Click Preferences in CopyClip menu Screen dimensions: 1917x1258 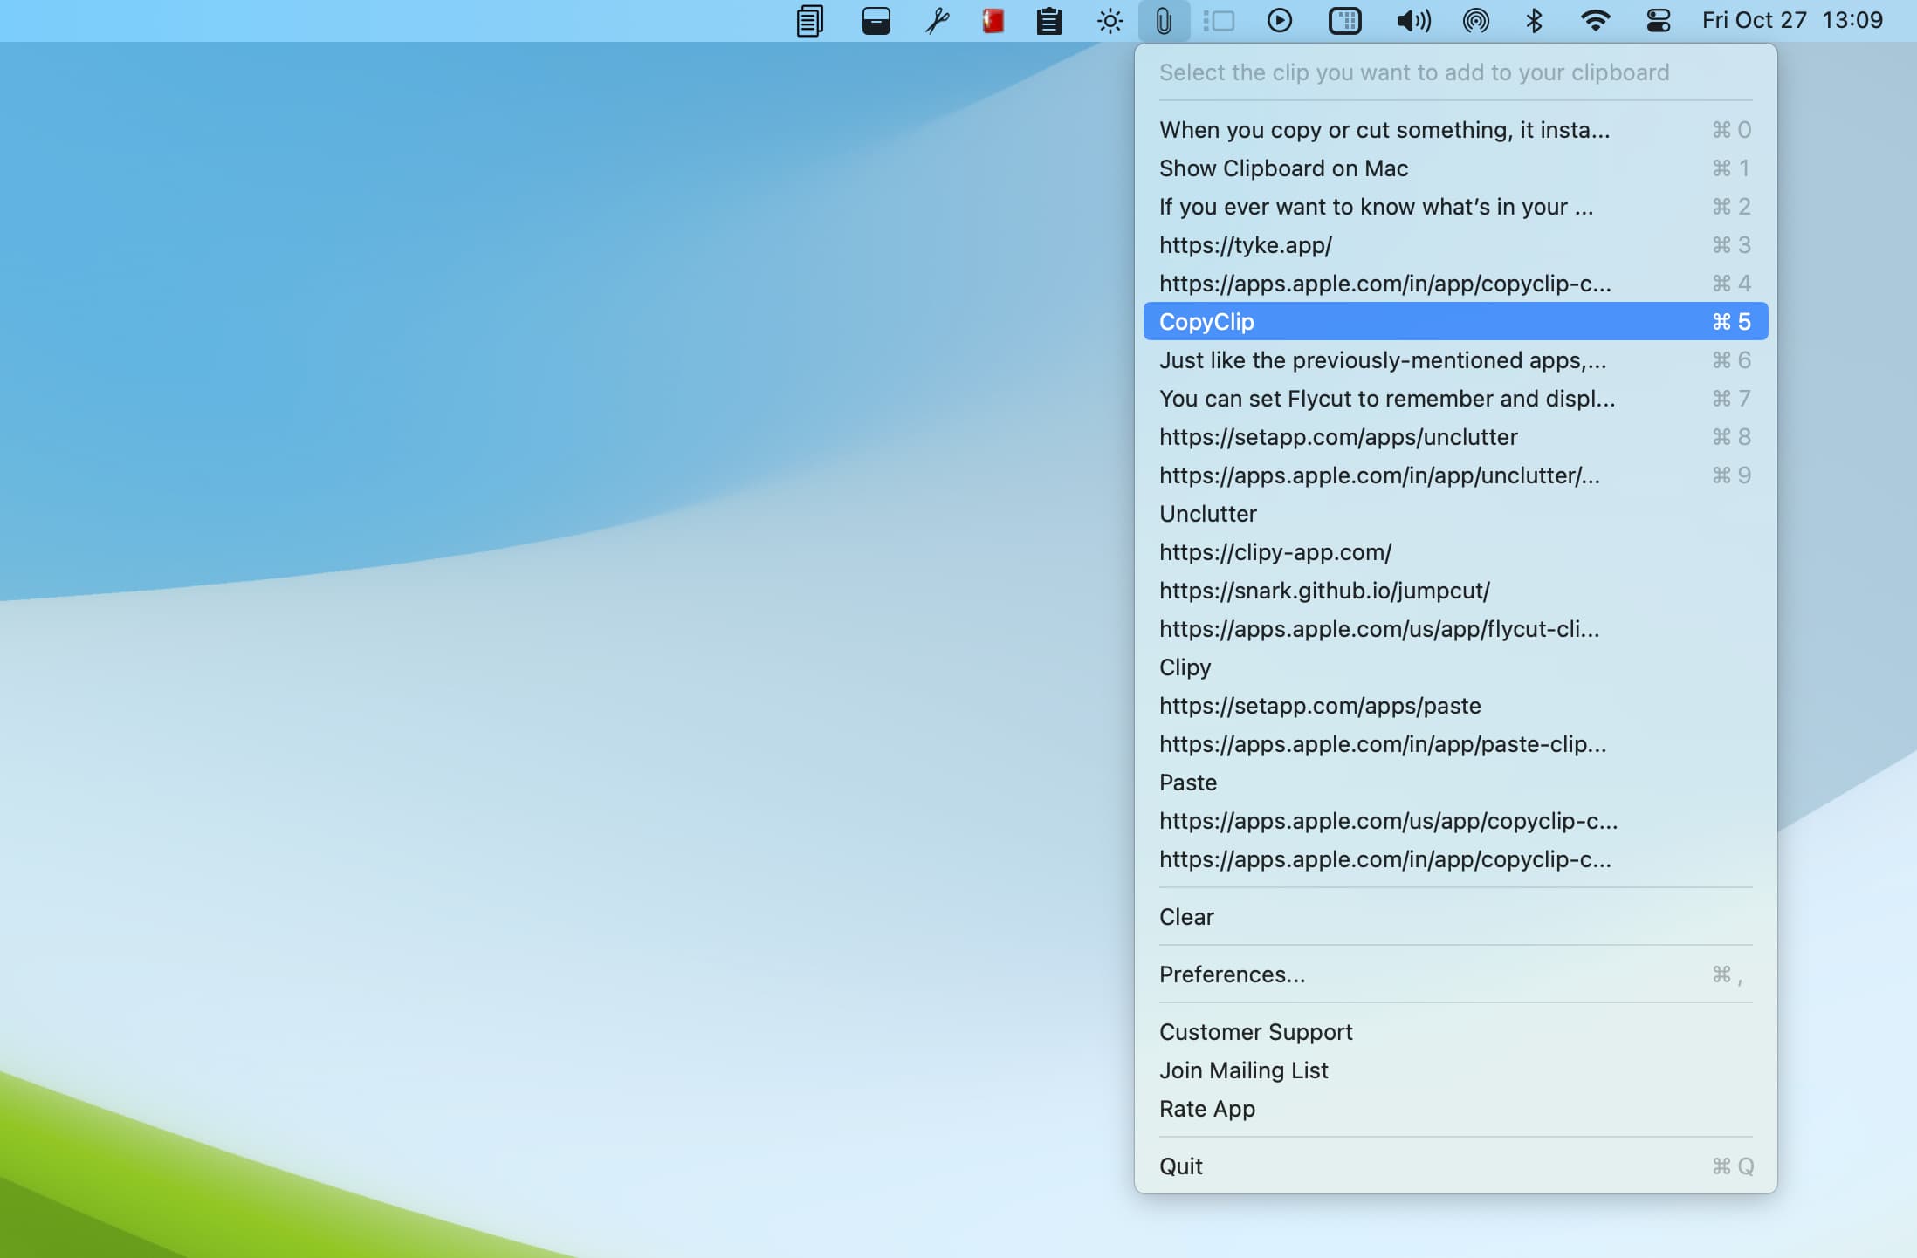coord(1232,974)
